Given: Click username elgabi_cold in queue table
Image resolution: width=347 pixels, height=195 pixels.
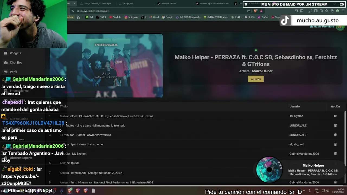Looking at the screenshot, I should tap(297, 144).
